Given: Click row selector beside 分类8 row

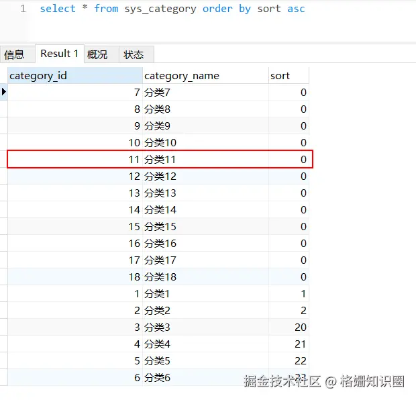Looking at the screenshot, I should 4,109.
